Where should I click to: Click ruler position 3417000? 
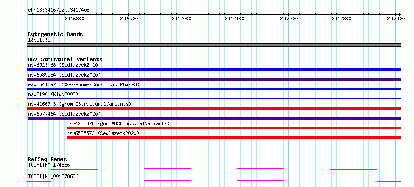coord(182,19)
